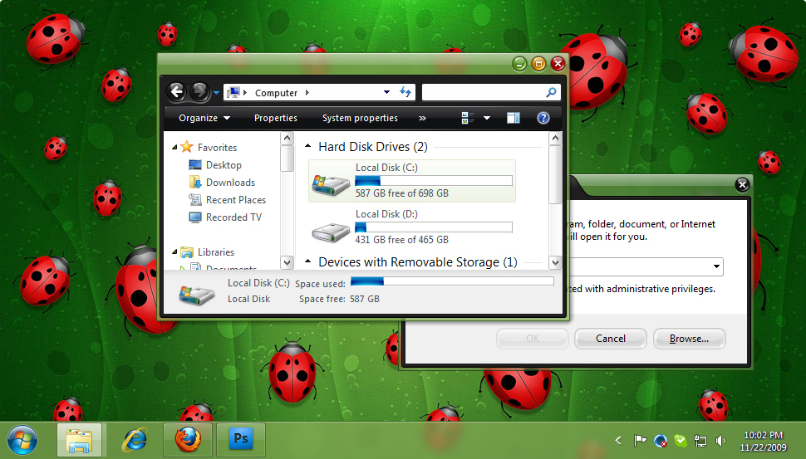Click the Browse... button in Run dialog
Screen dimensions: 806x459
pos(689,339)
